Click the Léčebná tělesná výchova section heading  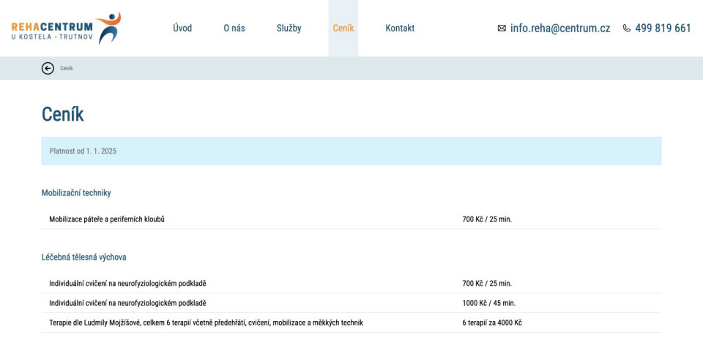click(x=83, y=257)
